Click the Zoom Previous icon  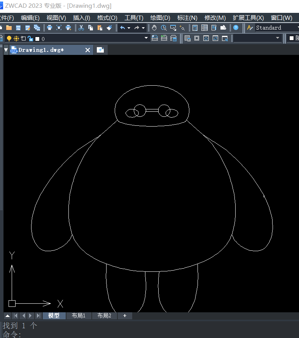[x=182, y=28]
